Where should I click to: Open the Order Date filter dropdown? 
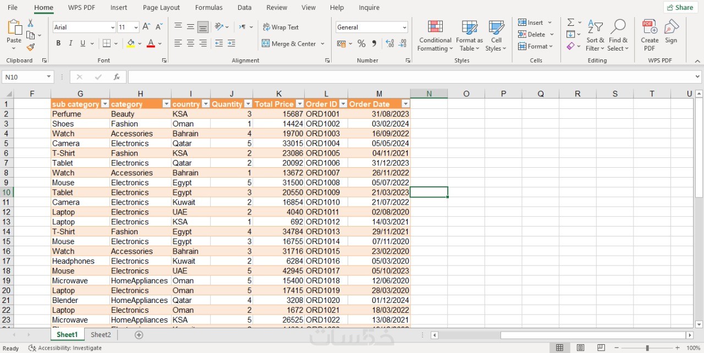[405, 104]
